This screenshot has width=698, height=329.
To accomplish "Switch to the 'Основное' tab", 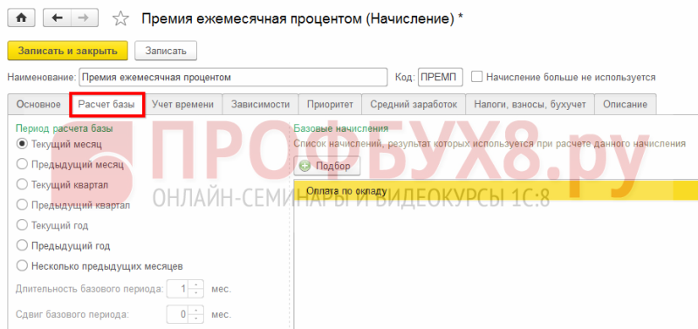I will coord(38,105).
